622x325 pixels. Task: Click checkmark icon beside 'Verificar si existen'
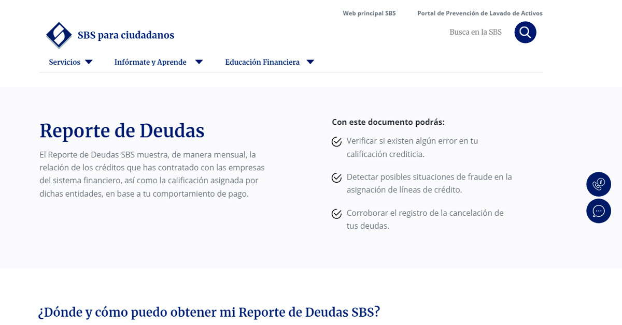336,142
